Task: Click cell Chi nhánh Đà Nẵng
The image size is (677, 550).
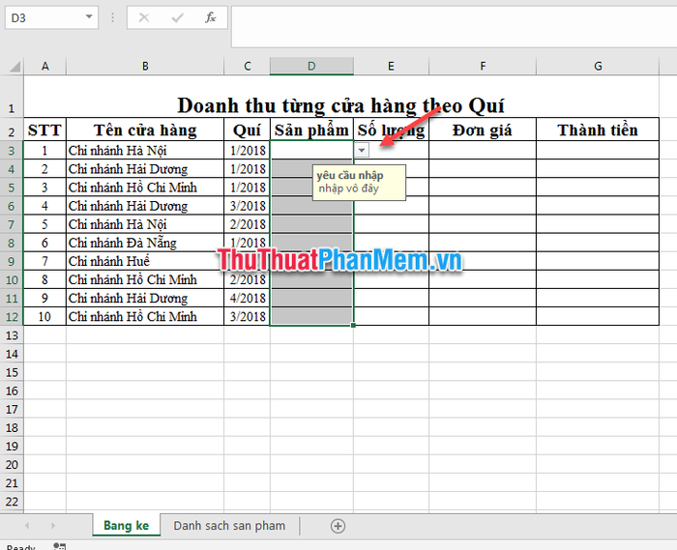Action: click(145, 243)
